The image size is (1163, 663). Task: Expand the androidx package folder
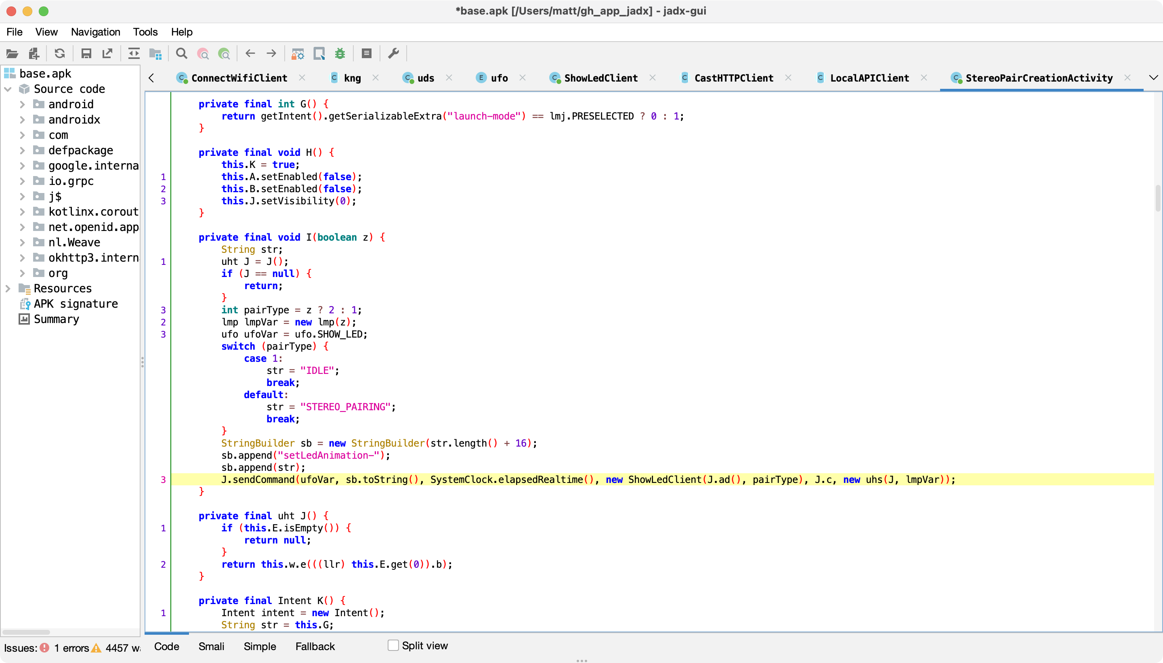(22, 120)
